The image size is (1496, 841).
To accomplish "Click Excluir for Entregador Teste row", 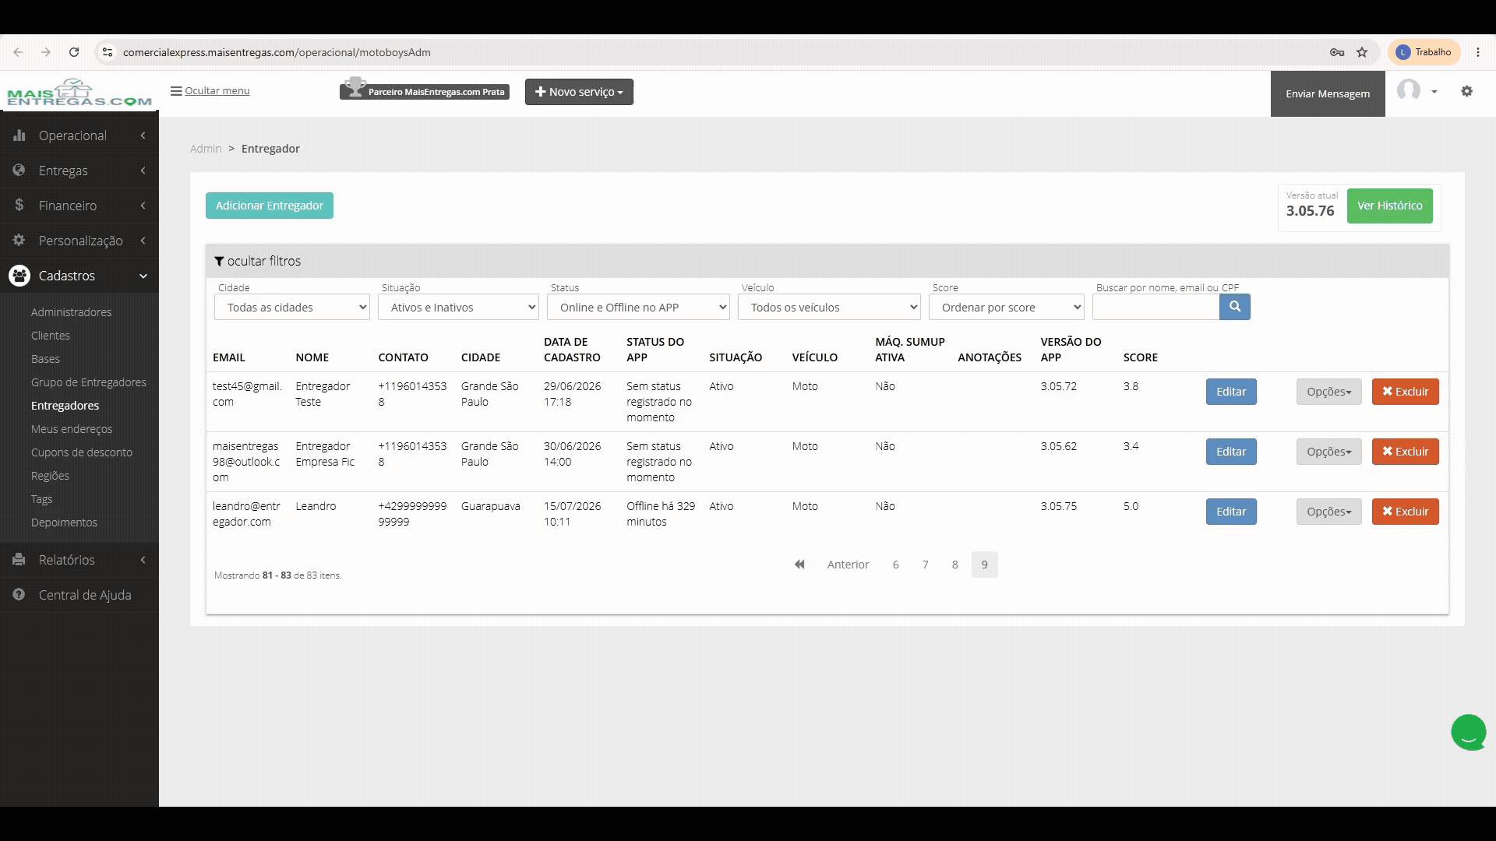I will [x=1405, y=392].
